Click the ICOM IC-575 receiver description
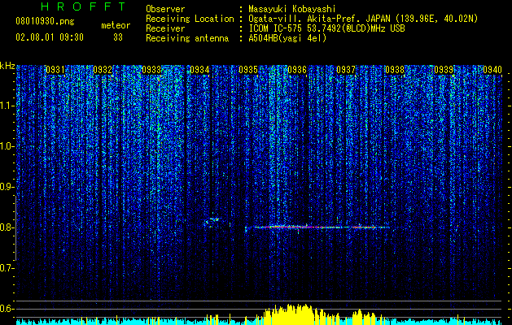The image size is (512, 325). tap(326, 28)
